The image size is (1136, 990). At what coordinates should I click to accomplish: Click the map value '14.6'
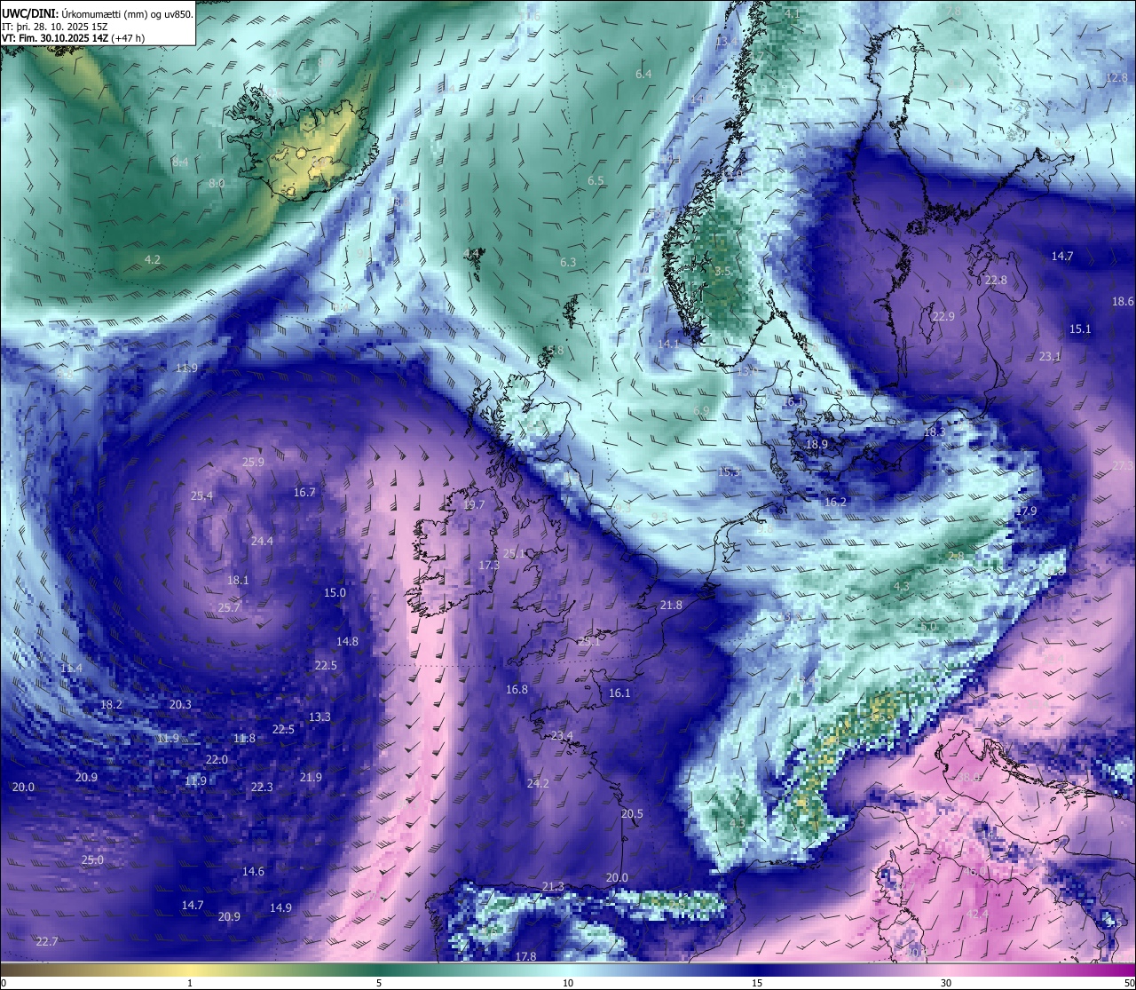click(253, 871)
